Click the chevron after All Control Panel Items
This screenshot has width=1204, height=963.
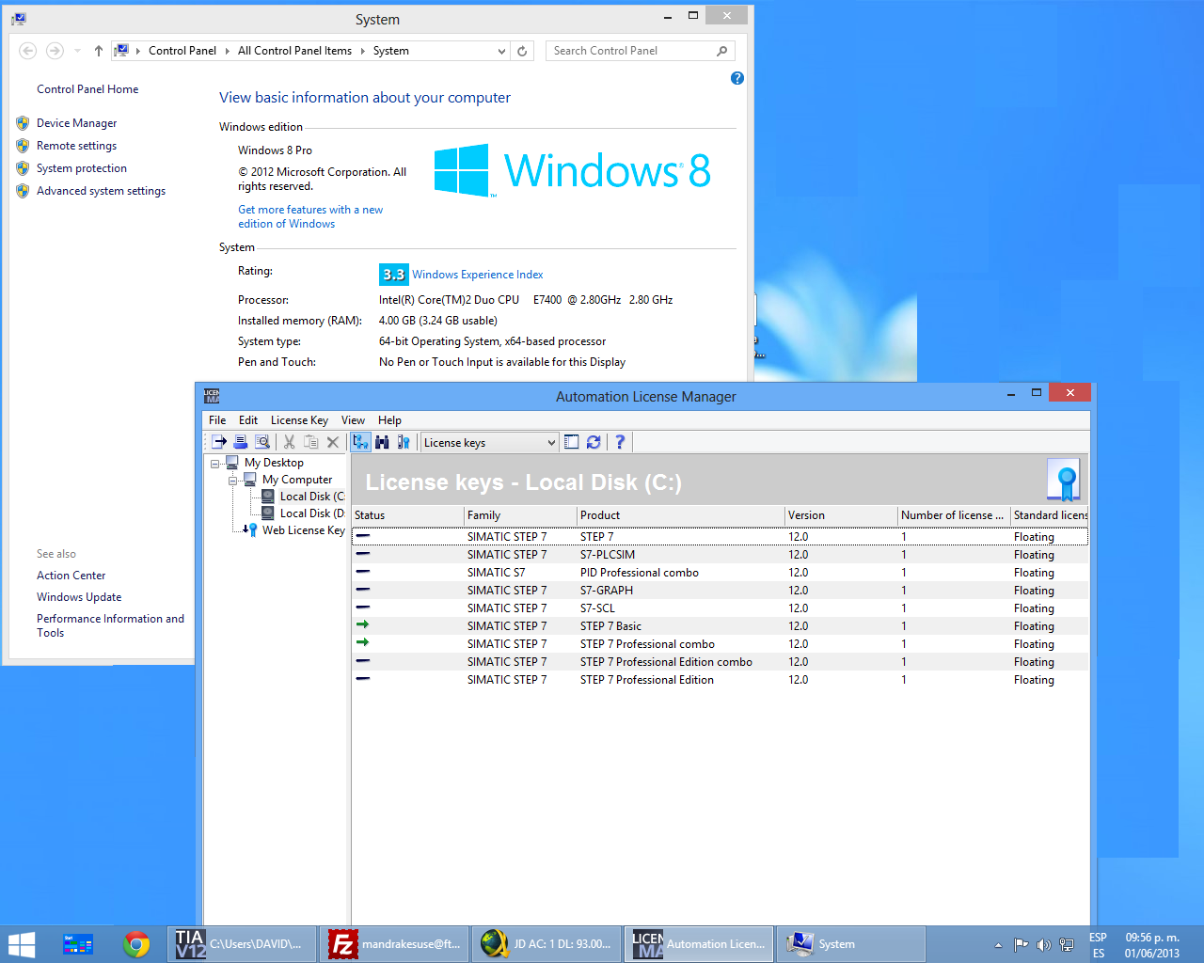coord(363,51)
